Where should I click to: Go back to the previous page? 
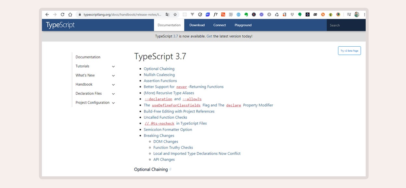click(x=47, y=15)
